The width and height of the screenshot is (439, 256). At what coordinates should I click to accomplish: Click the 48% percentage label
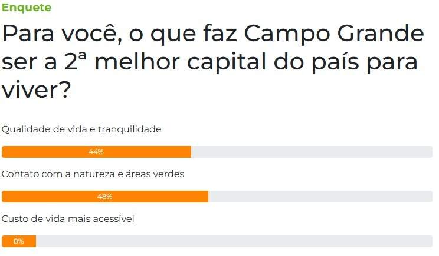click(x=105, y=197)
